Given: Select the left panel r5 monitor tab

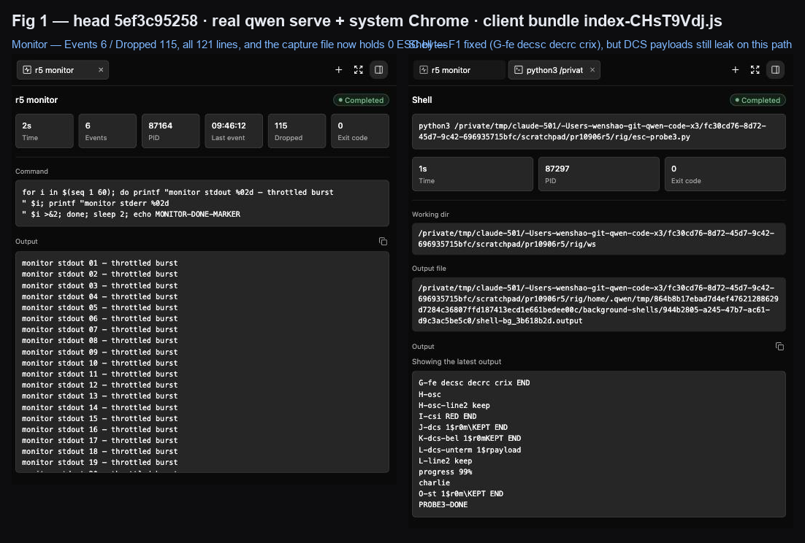Looking at the screenshot, I should click(56, 70).
